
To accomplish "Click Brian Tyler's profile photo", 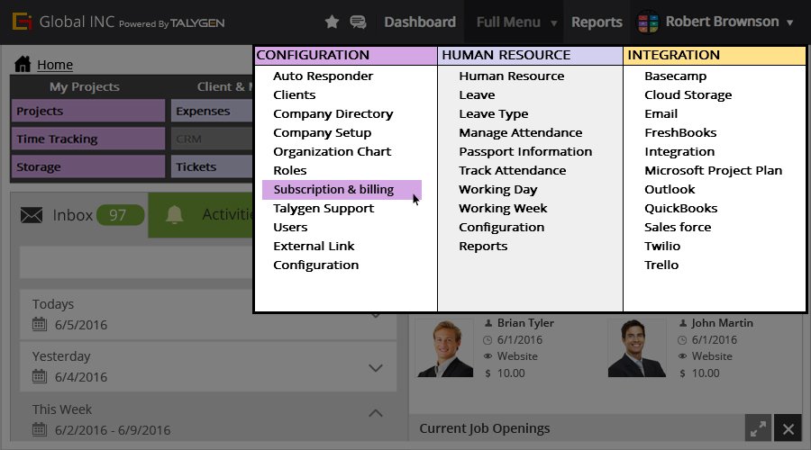I will (445, 347).
